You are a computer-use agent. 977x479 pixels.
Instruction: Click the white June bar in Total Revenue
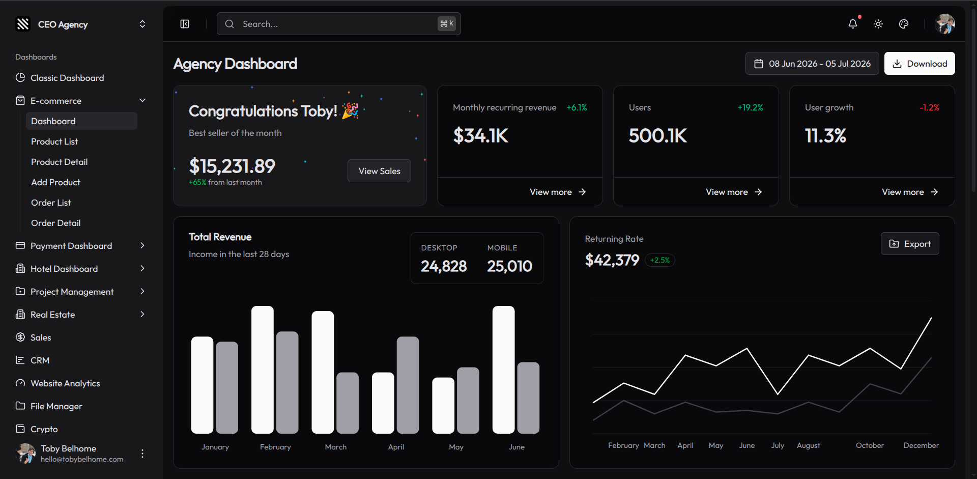(504, 370)
